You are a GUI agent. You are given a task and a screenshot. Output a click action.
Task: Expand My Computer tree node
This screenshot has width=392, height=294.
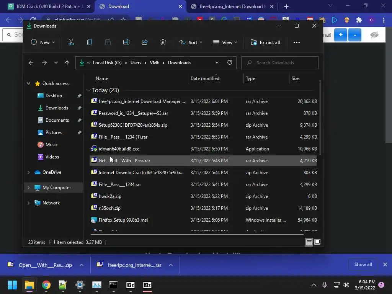coord(28,188)
